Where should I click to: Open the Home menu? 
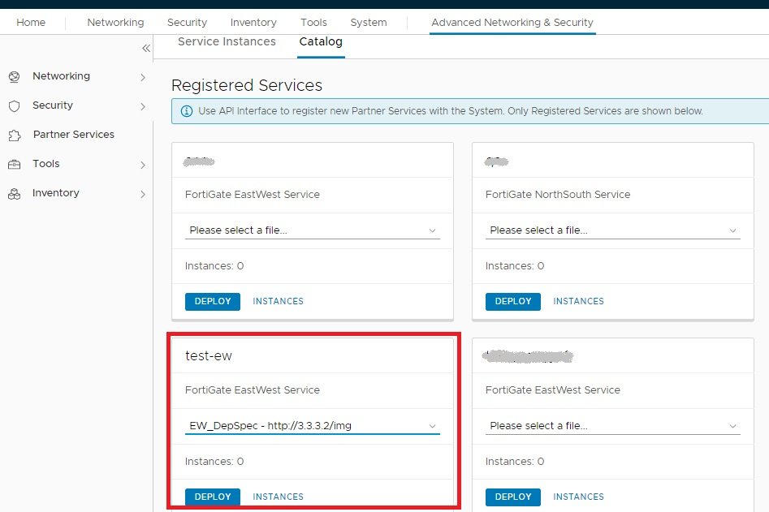[31, 23]
